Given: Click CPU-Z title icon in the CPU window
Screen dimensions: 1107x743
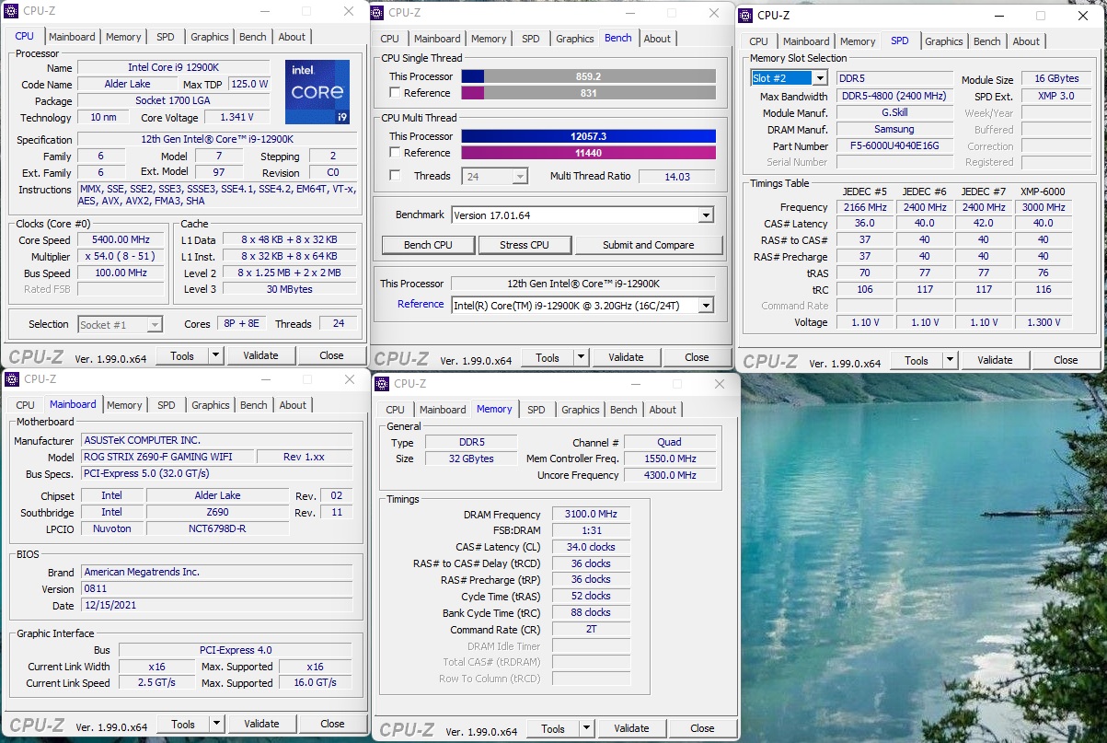Looking at the screenshot, I should pos(13,11).
